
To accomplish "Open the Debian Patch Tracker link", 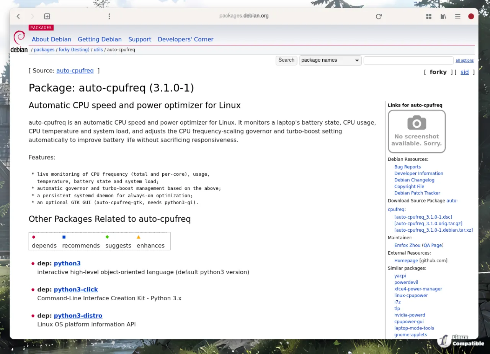I will click(x=417, y=193).
